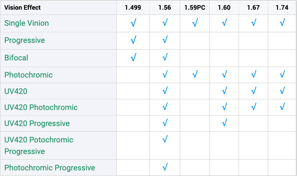297x176 pixels.
Task: Open the Photochromic link
Action: [28, 75]
